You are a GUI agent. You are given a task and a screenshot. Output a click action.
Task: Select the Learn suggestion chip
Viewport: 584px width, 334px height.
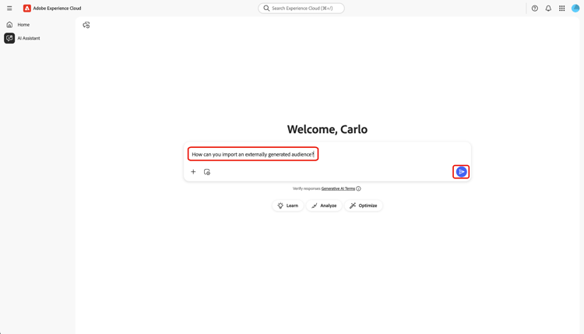287,206
